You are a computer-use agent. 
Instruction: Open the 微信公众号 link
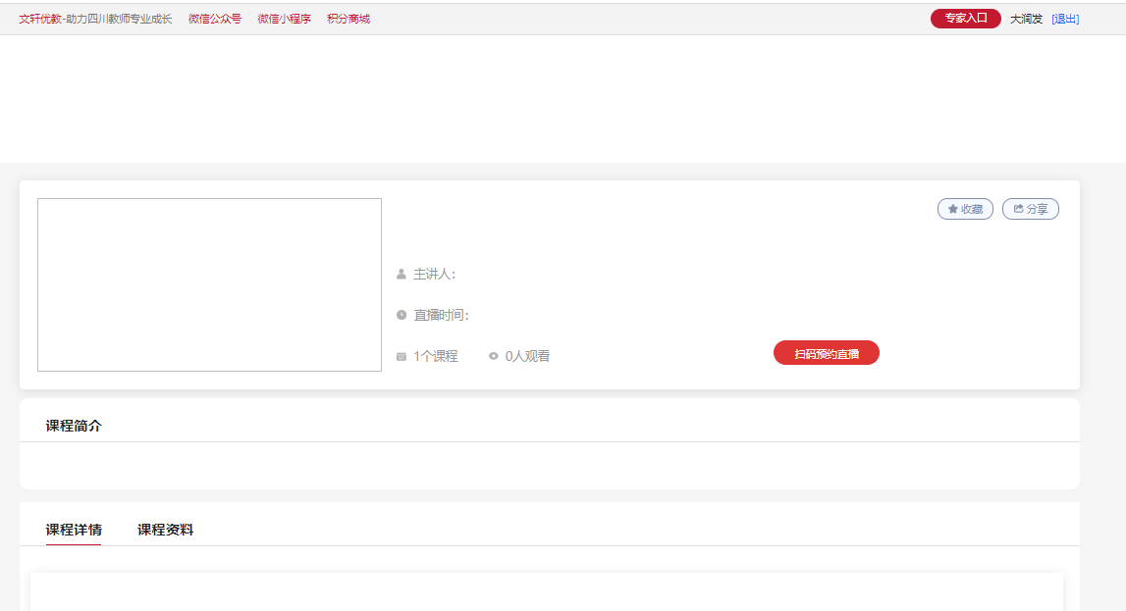coord(214,19)
